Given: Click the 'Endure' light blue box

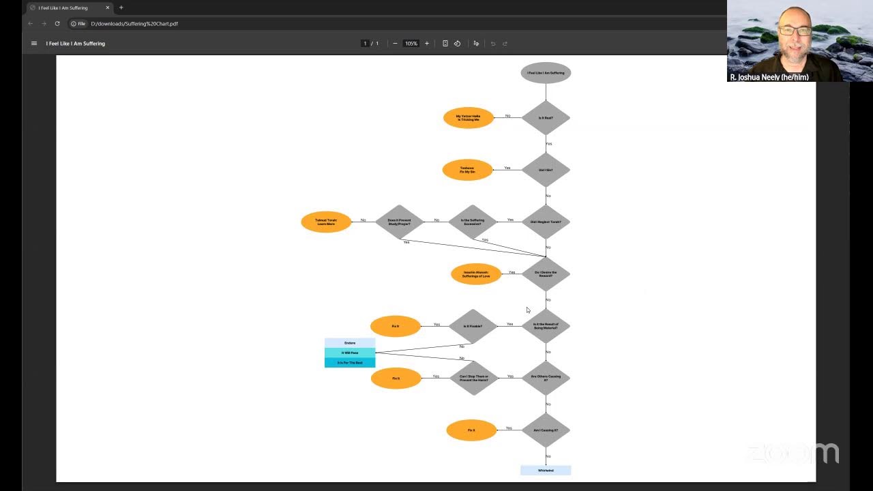Looking at the screenshot, I should click(x=350, y=343).
